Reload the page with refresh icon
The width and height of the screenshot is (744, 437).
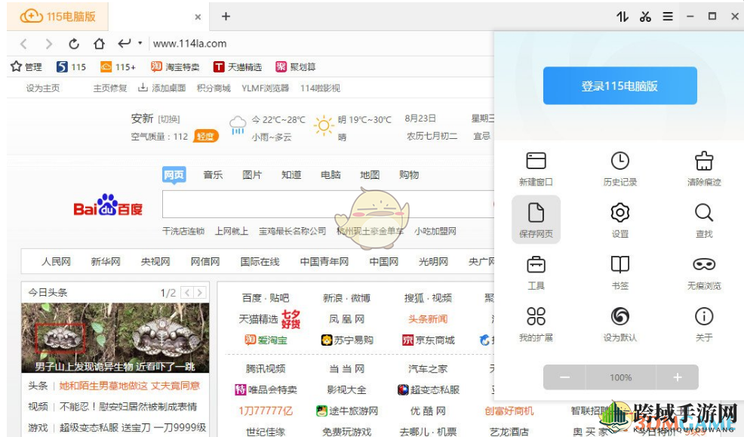point(73,44)
